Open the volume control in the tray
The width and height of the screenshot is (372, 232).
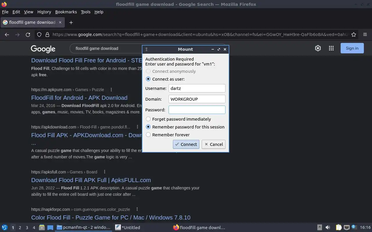click(328, 227)
